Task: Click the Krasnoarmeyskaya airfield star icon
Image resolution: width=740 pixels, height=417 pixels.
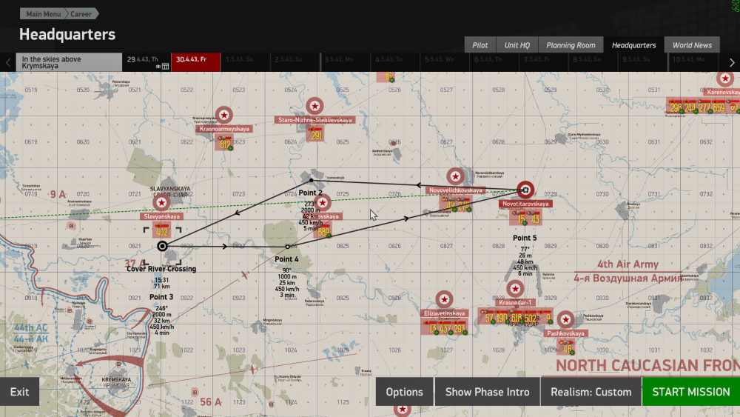Action: 223,115
